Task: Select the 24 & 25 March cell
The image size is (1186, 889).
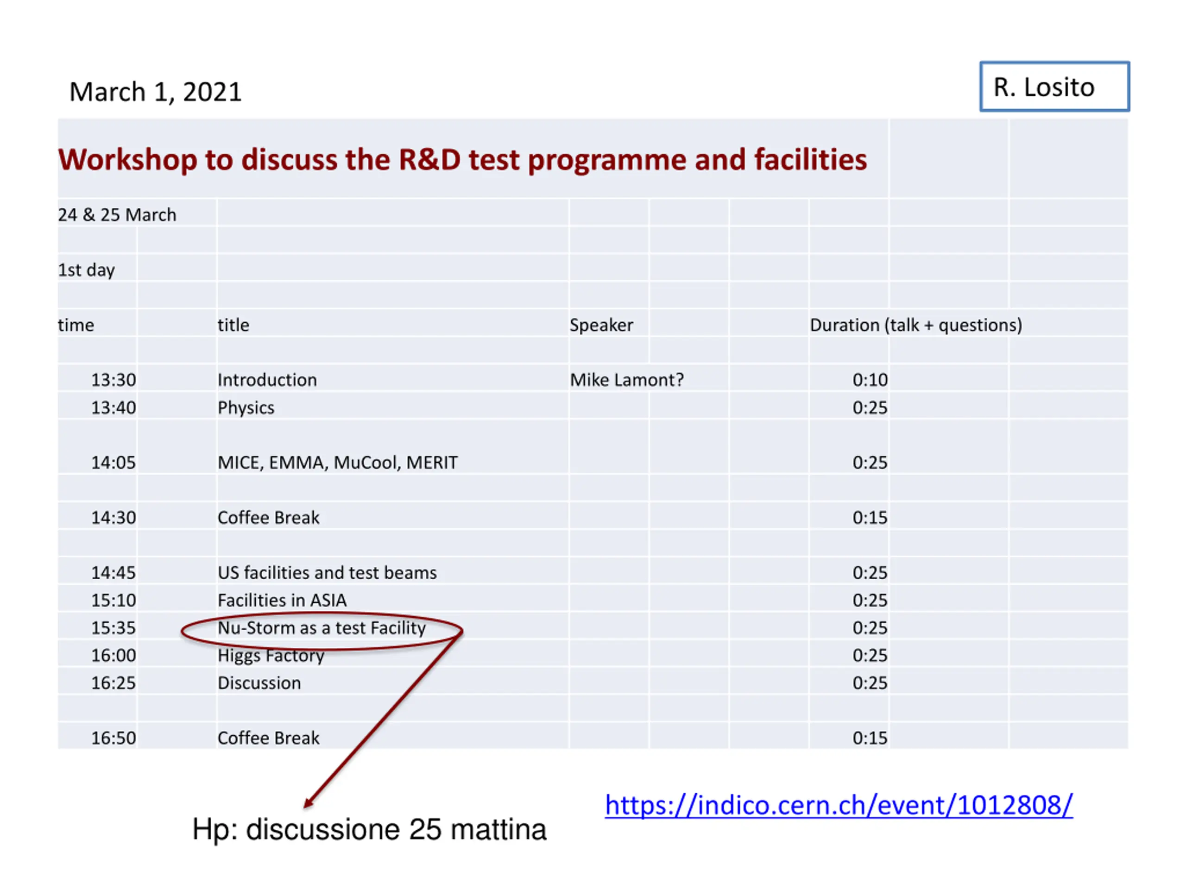Action: pos(117,215)
